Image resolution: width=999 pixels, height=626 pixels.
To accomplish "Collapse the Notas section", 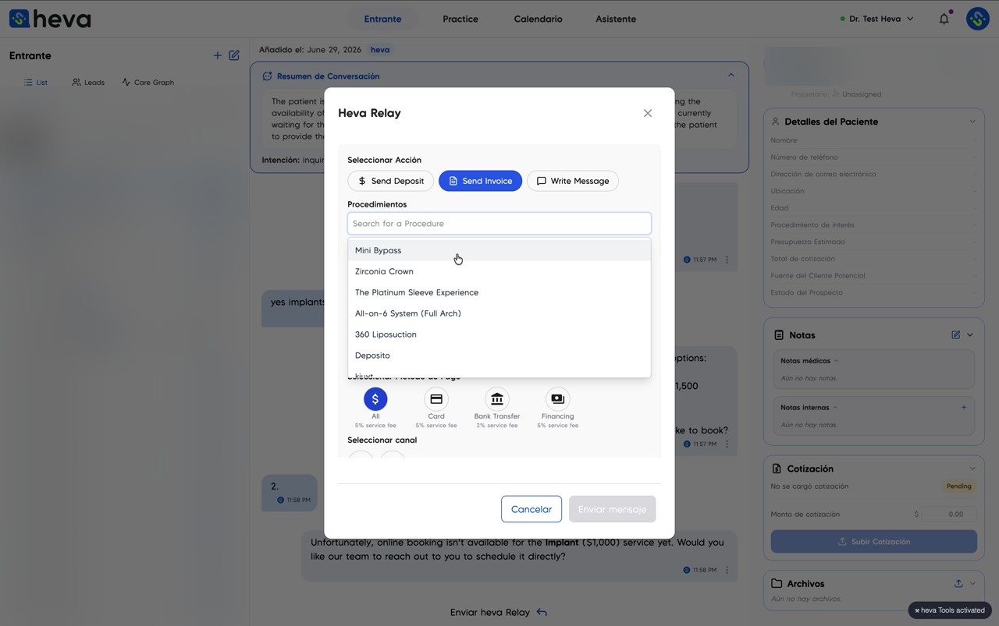I will pyautogui.click(x=970, y=335).
